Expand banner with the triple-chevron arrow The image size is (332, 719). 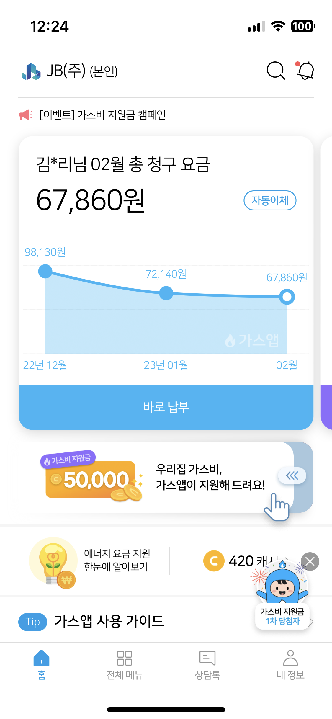pos(292,476)
